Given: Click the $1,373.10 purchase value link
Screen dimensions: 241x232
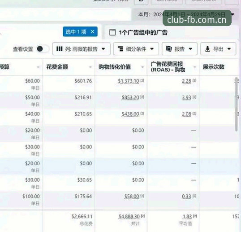Looking at the screenshot, I should click(x=129, y=81).
